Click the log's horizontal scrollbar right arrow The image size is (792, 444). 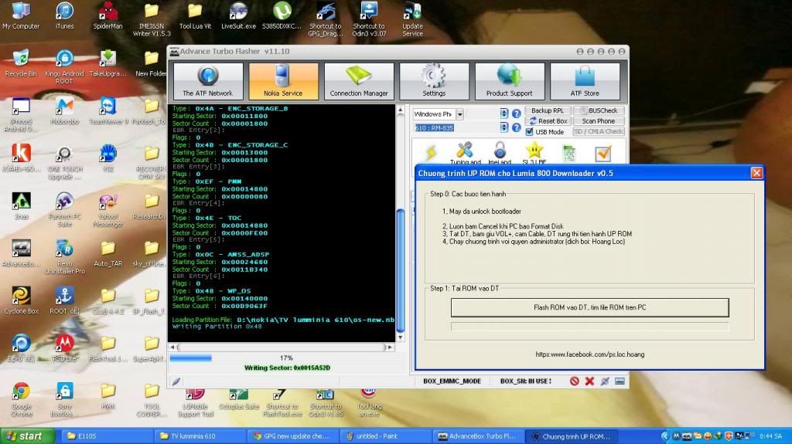390,347
